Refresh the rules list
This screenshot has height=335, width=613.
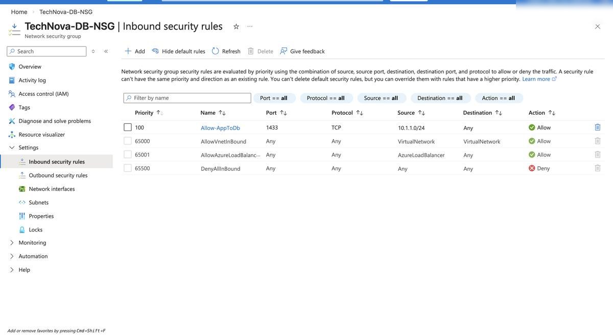[226, 51]
